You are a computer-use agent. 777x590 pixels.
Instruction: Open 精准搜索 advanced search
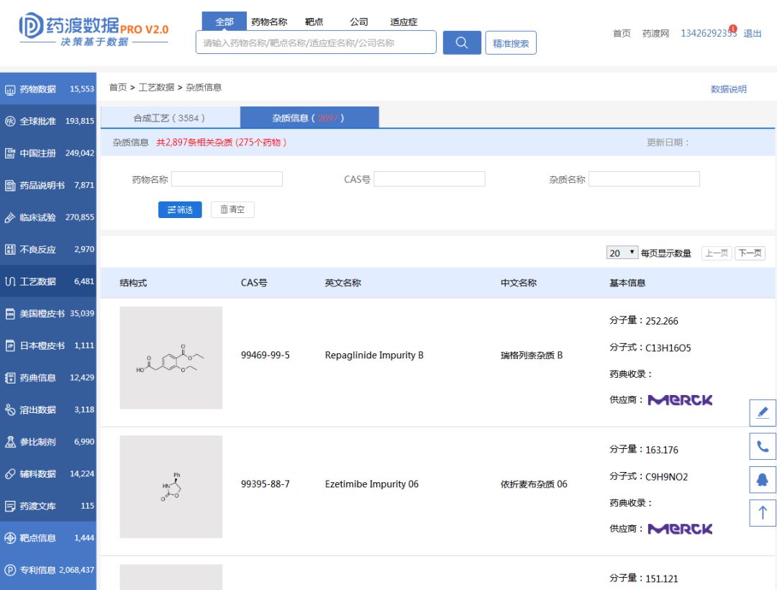click(511, 43)
